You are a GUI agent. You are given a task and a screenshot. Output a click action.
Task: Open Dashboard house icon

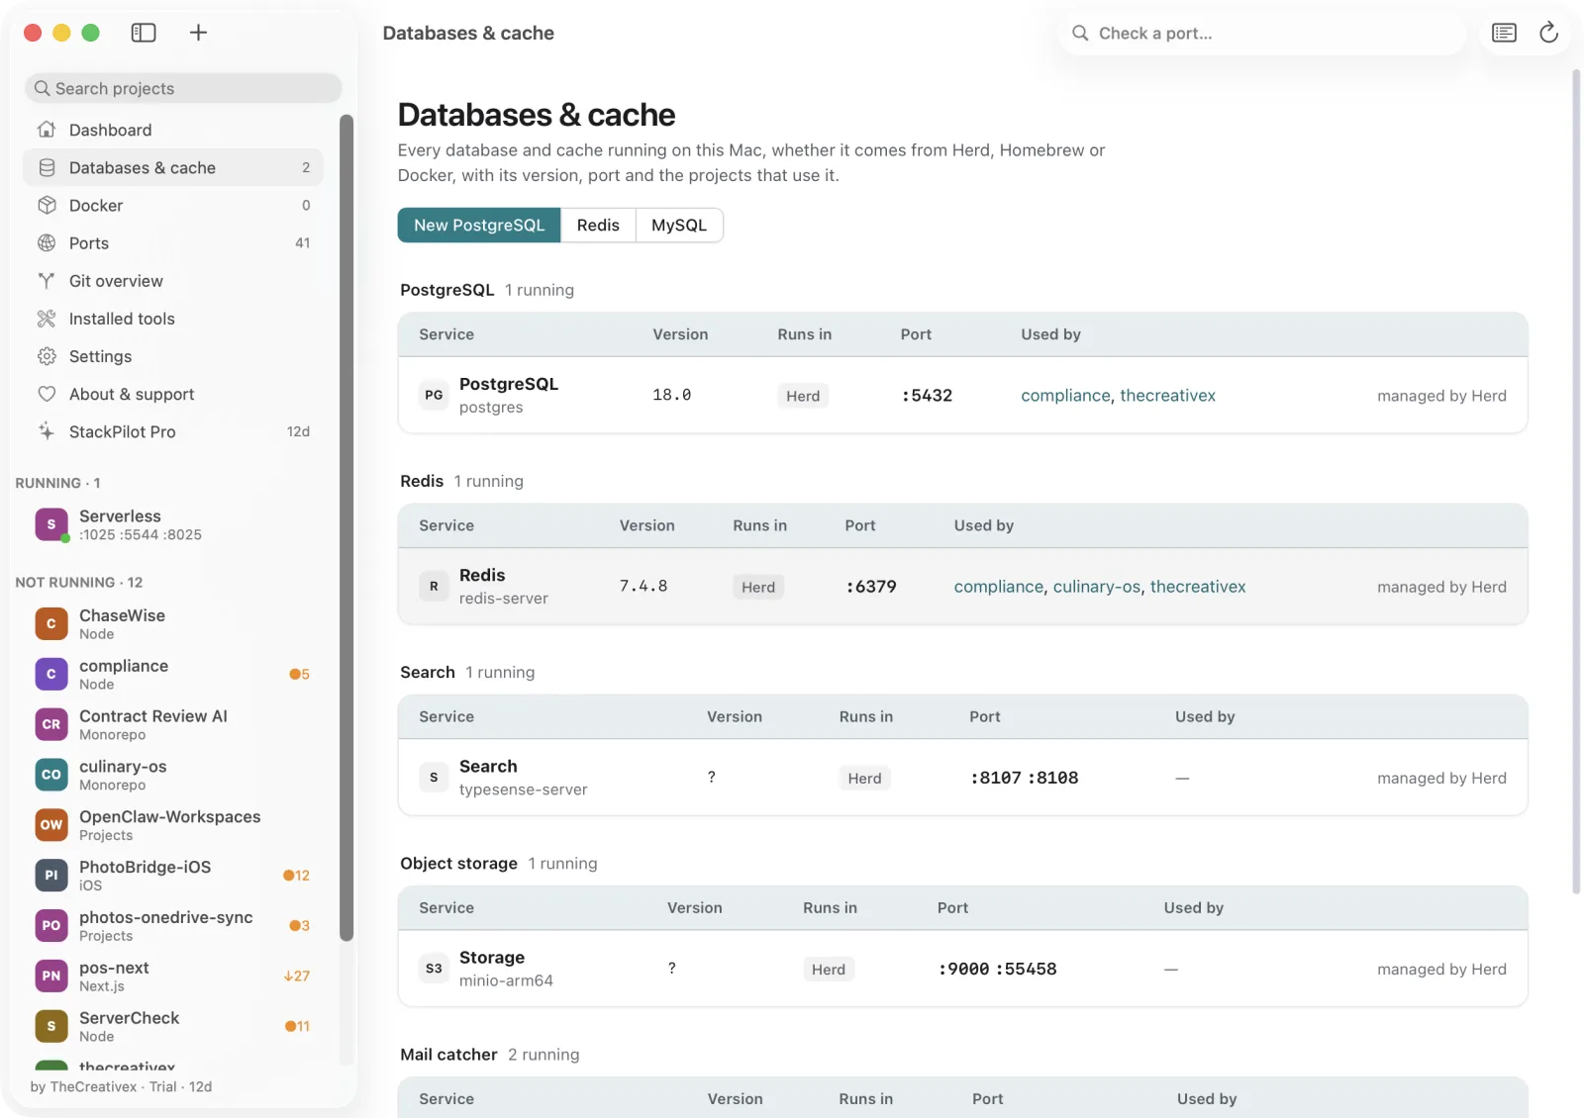(47, 130)
